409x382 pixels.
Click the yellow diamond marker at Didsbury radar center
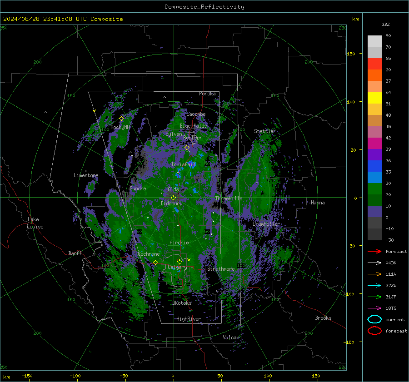[174, 198]
